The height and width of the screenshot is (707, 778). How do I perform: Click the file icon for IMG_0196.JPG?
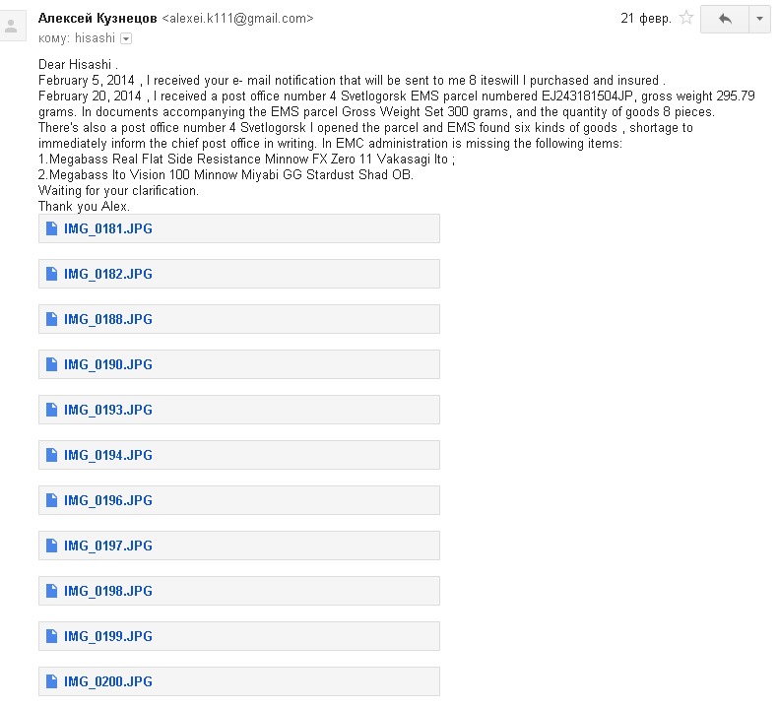tap(51, 500)
